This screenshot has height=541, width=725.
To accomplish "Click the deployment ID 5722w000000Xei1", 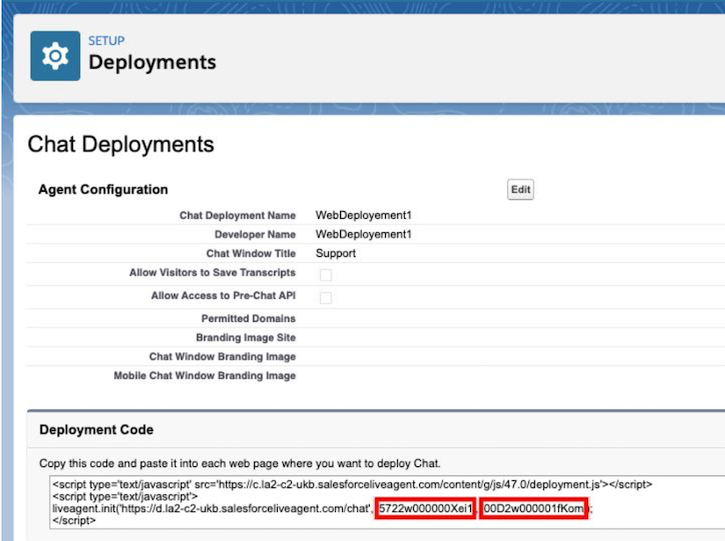I will click(425, 508).
